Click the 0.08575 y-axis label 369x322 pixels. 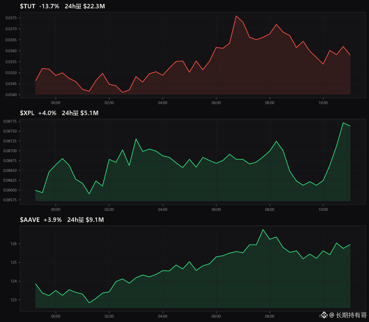pos(10,200)
